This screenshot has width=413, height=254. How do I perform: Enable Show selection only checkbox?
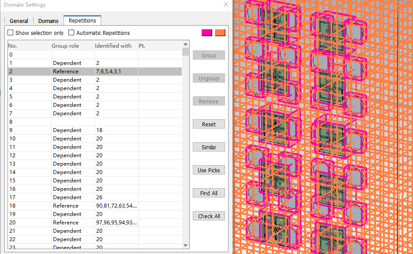(x=11, y=33)
